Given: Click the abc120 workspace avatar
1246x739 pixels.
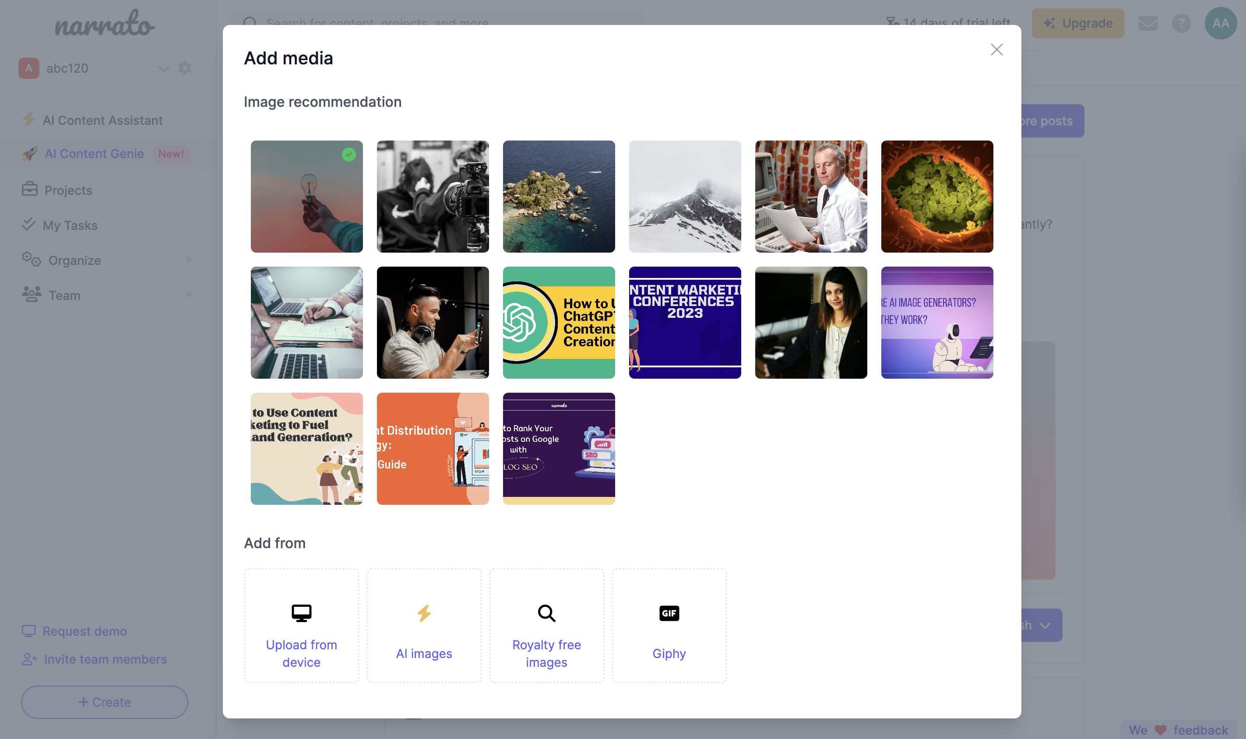Looking at the screenshot, I should pos(29,68).
